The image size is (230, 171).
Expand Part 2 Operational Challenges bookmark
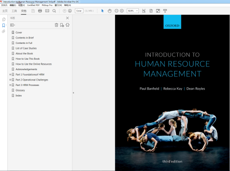tap(10, 80)
